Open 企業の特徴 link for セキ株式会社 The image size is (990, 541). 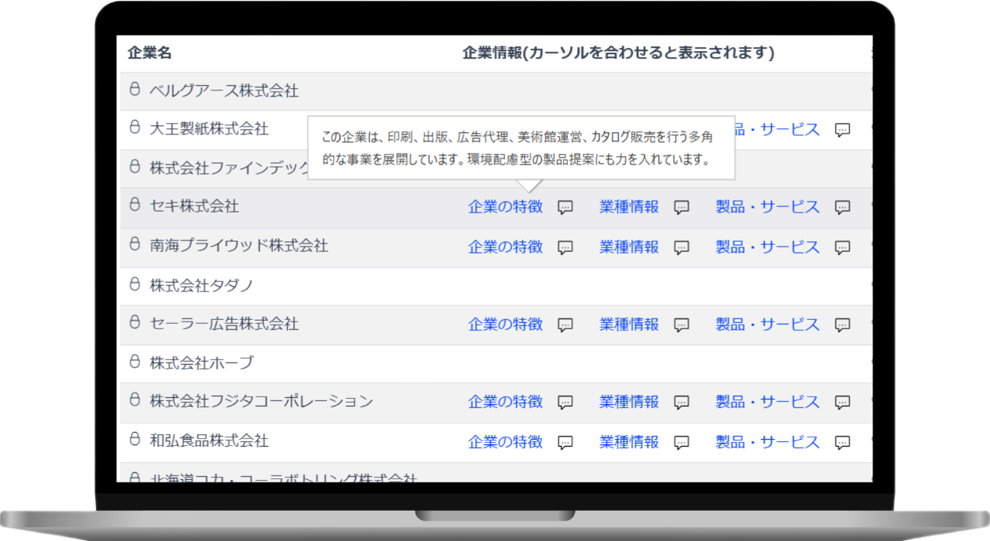505,206
